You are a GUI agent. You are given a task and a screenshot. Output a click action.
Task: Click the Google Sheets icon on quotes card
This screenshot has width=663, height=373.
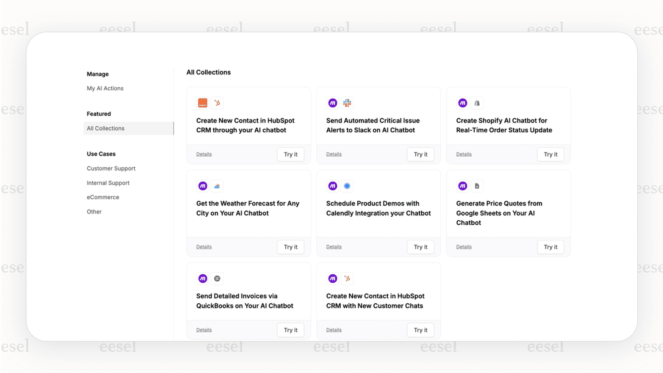coord(477,186)
